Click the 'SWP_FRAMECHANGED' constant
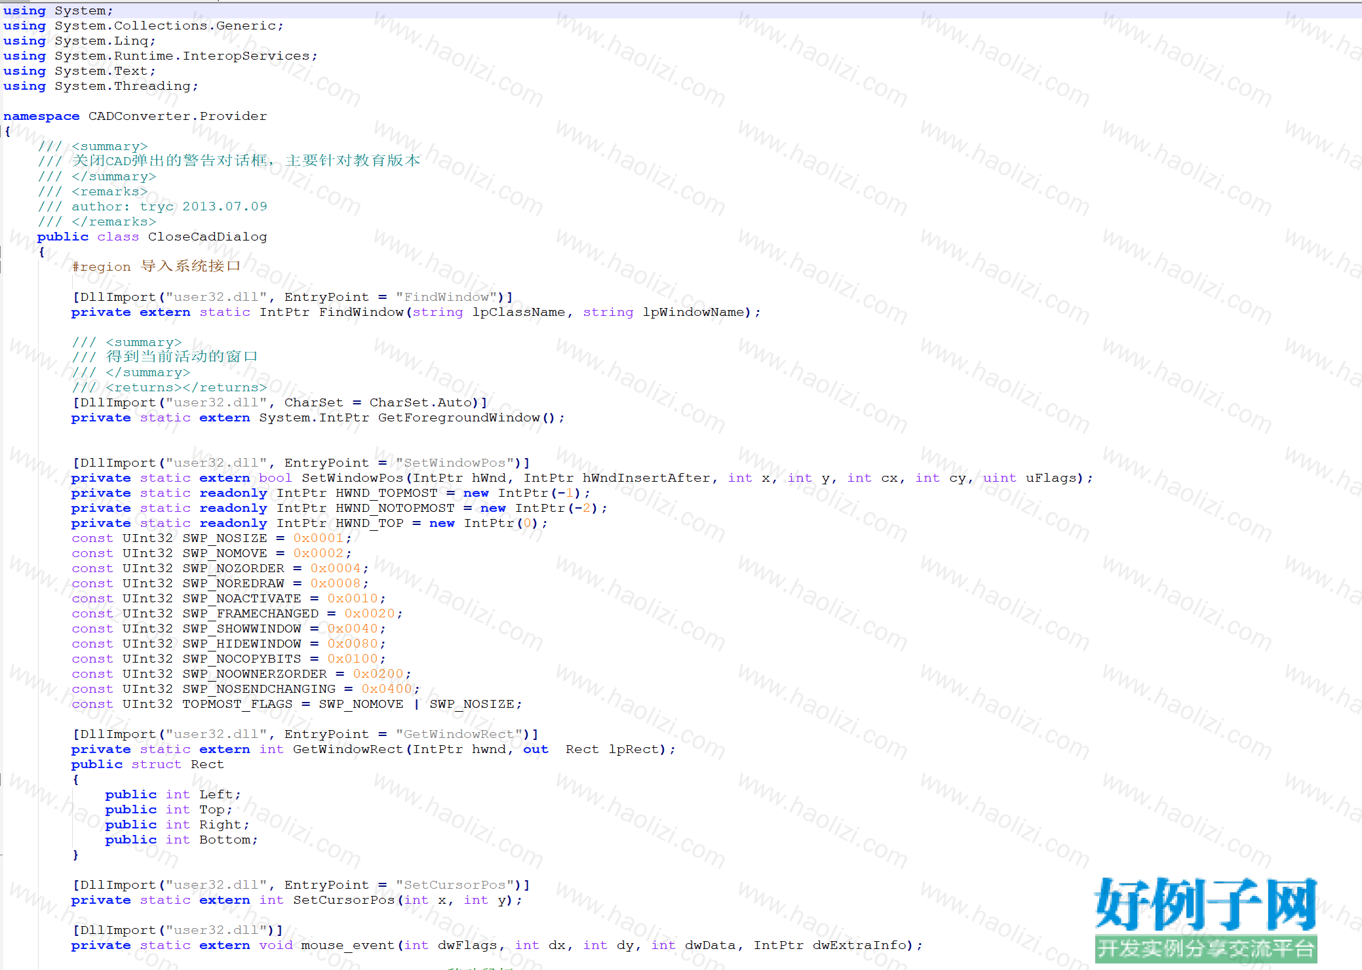Screen dimensions: 1362x970 [x=250, y=613]
